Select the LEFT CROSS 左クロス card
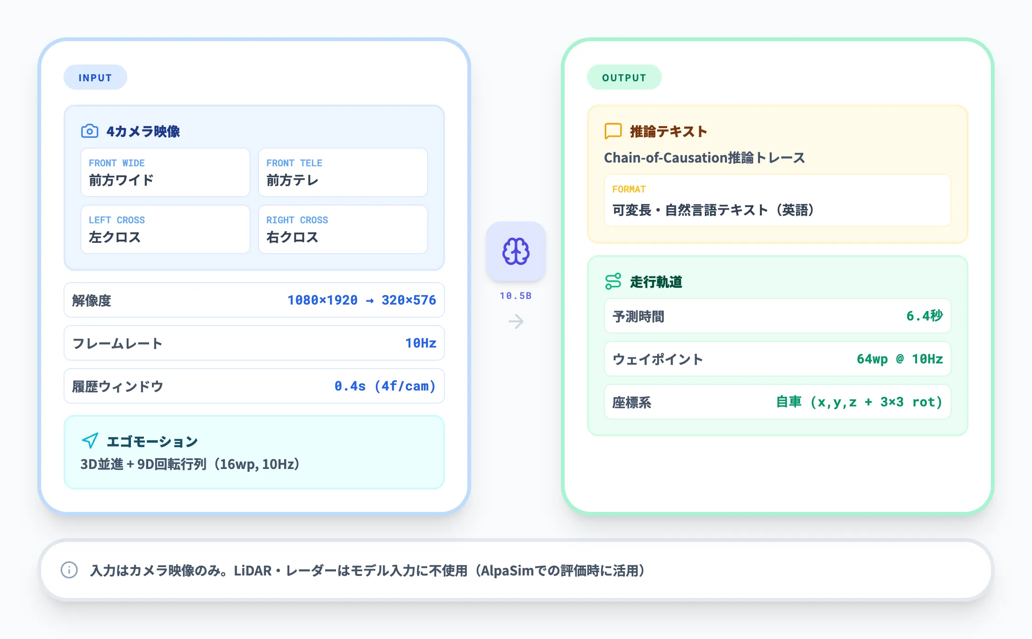 pos(165,229)
